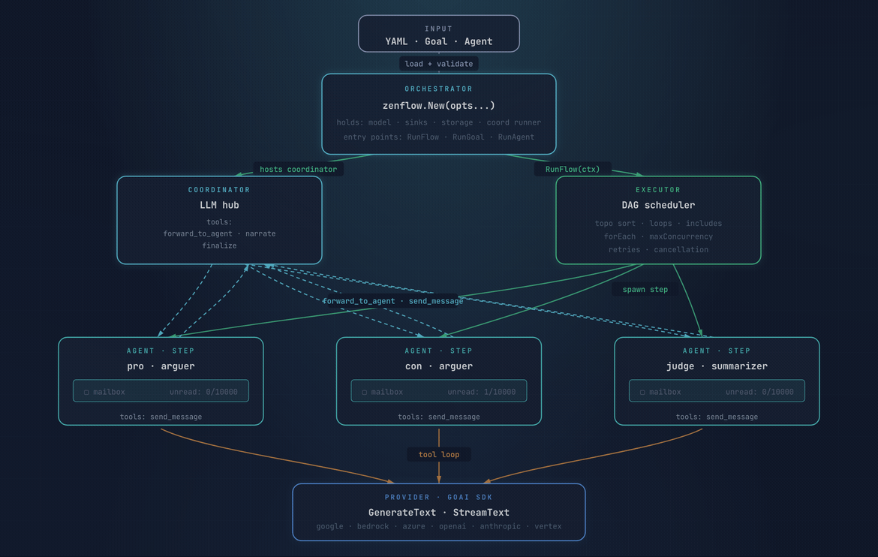Select the 'GenerateText · StreamText' title
878x557 pixels.
[x=439, y=513]
